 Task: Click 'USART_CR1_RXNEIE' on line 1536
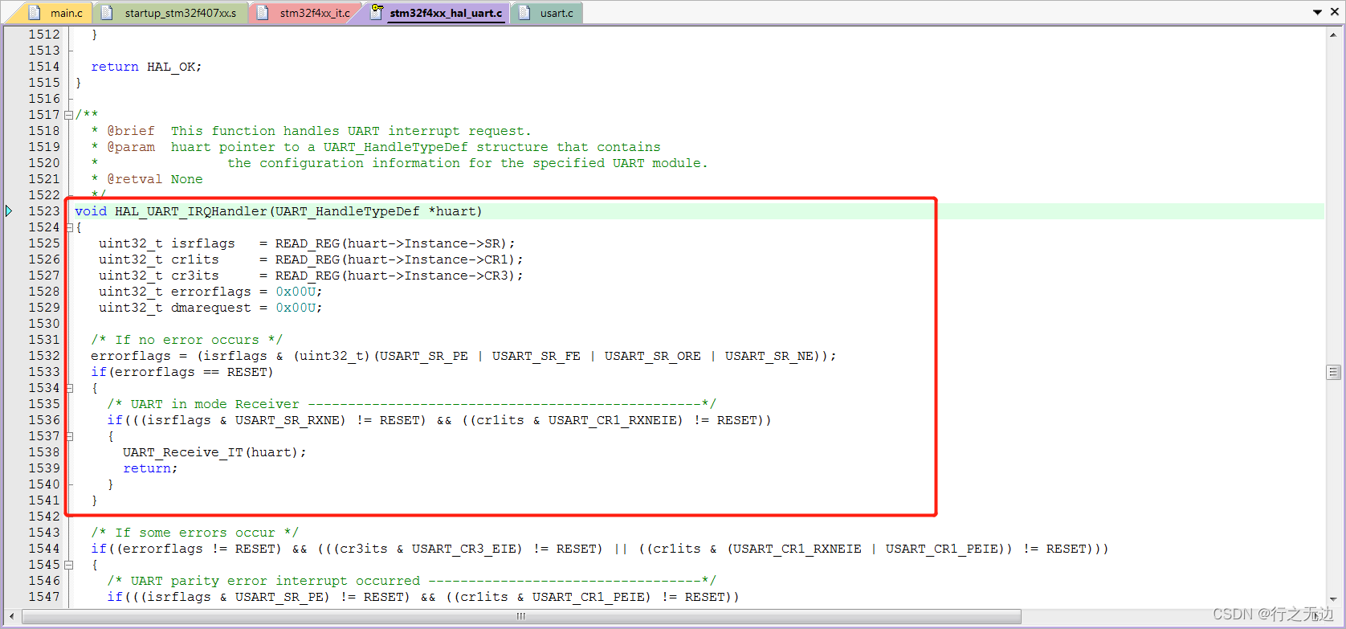613,420
